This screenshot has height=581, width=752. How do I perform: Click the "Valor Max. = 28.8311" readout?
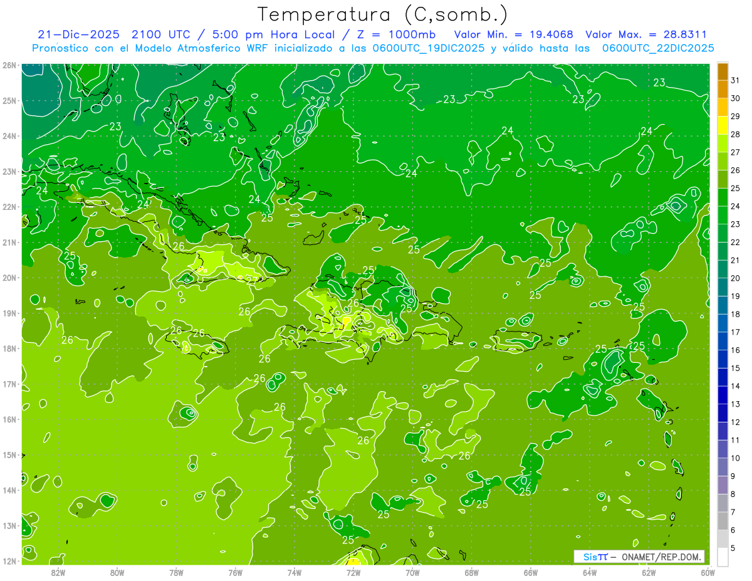(x=646, y=34)
